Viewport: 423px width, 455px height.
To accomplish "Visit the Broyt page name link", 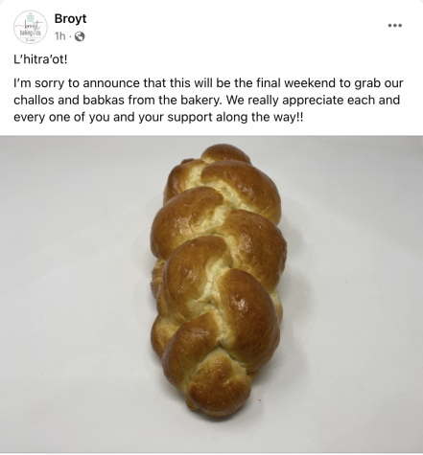I will click(70, 18).
